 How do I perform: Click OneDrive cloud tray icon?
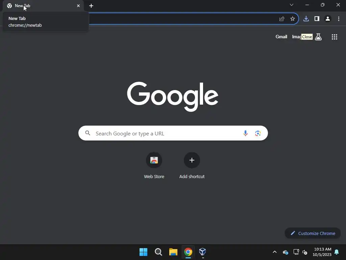click(286, 252)
